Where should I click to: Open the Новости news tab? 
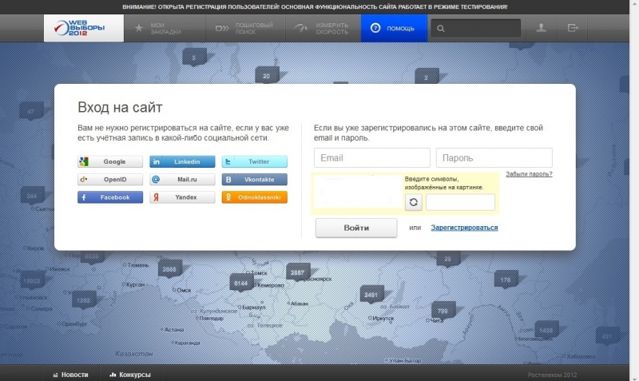[x=70, y=374]
